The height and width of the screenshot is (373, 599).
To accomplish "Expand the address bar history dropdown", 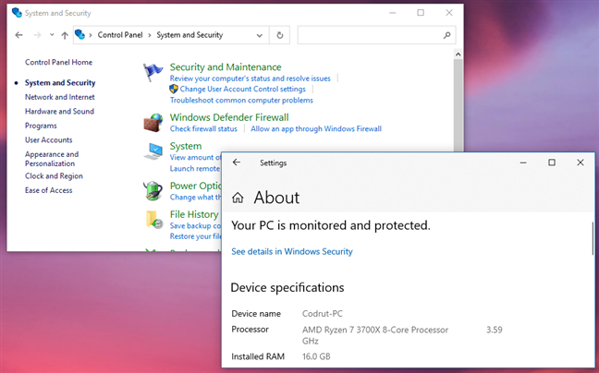I will pyautogui.click(x=260, y=35).
